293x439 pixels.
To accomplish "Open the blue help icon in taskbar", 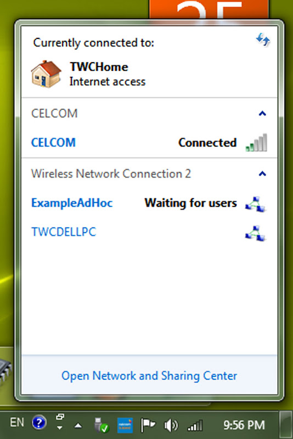I will point(39,423).
